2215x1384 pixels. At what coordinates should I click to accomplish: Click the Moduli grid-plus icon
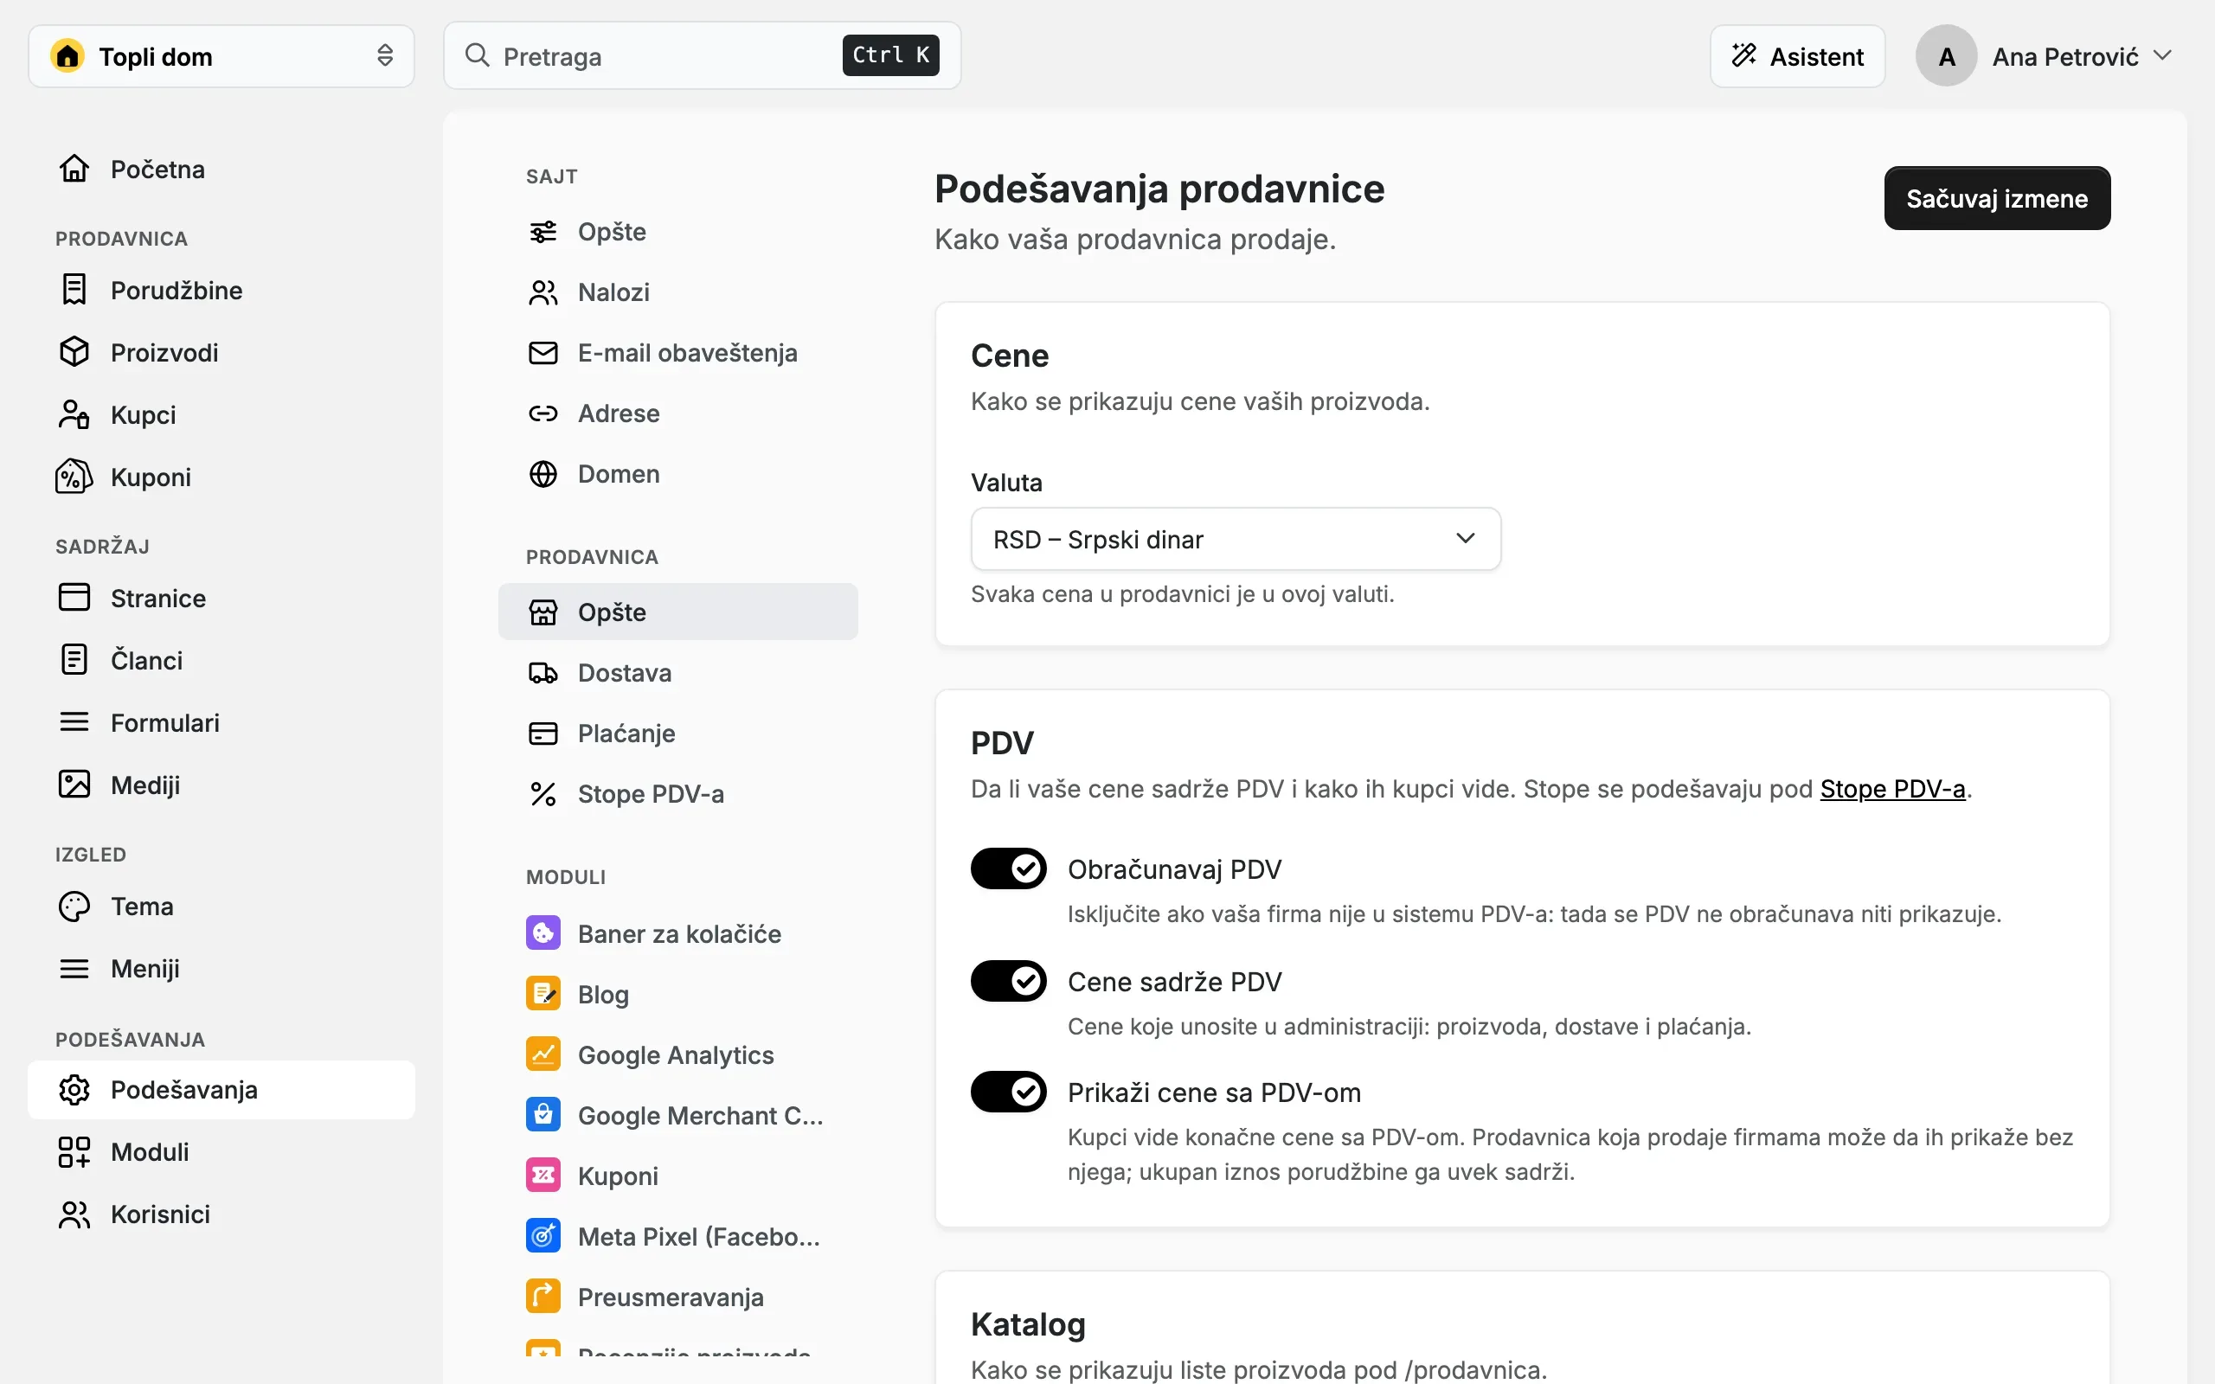point(74,1151)
